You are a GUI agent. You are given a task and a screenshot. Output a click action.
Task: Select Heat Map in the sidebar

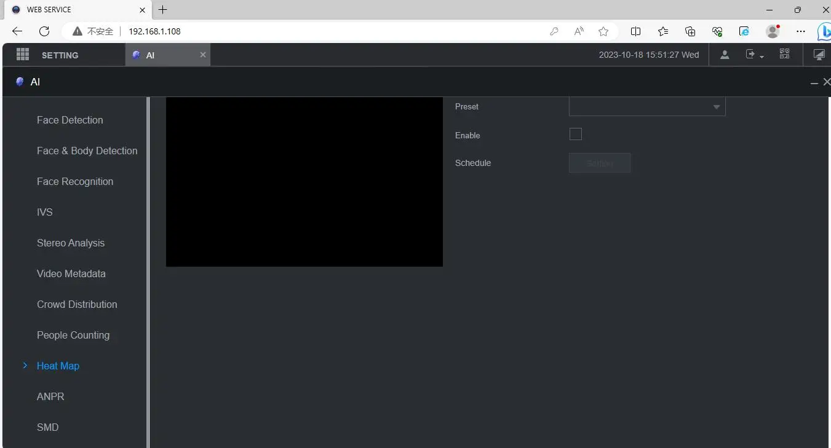[58, 366]
